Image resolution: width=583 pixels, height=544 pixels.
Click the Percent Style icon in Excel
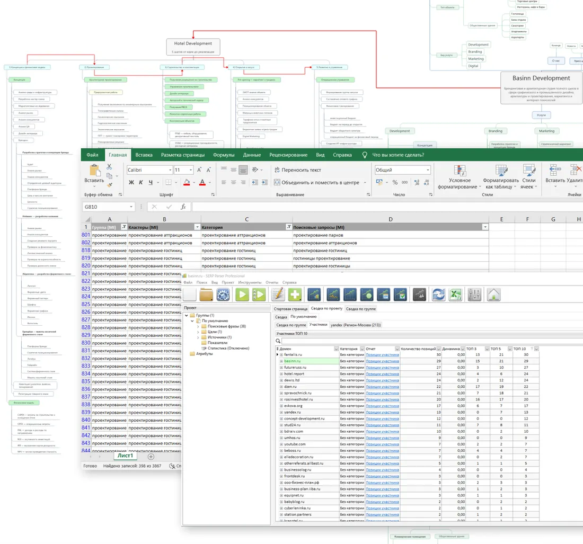click(395, 182)
